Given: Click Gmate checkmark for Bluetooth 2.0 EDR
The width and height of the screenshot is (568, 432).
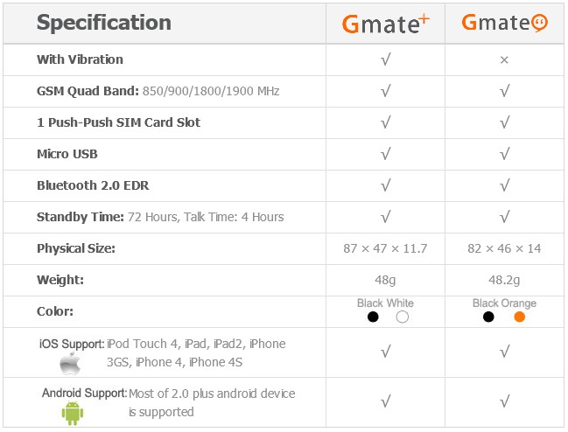Looking at the screenshot, I should coord(505,185).
